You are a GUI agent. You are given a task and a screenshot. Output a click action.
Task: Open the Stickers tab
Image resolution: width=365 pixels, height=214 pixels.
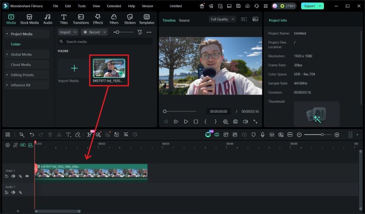tap(130, 19)
